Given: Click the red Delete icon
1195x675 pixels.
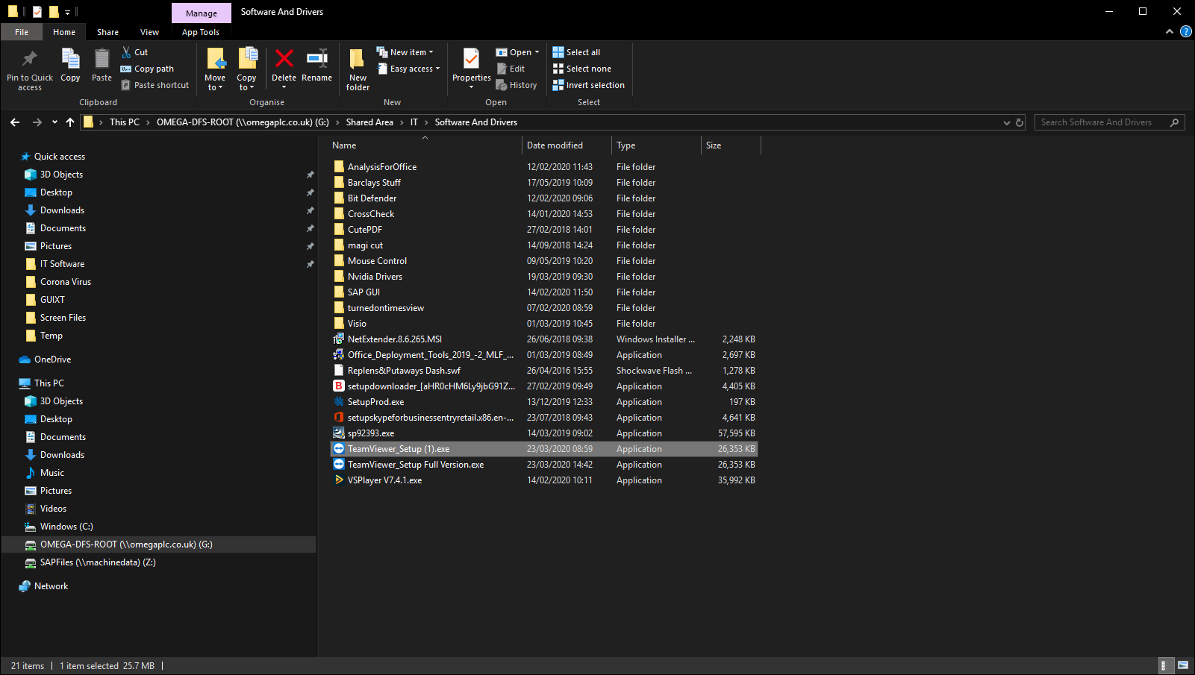Looking at the screenshot, I should coord(284,59).
